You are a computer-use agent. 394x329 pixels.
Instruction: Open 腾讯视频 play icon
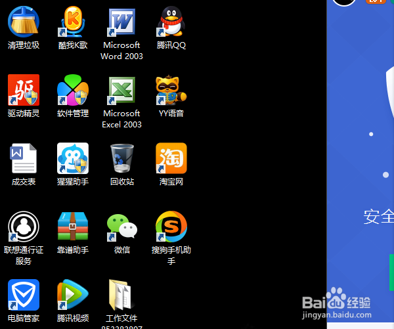click(x=73, y=295)
